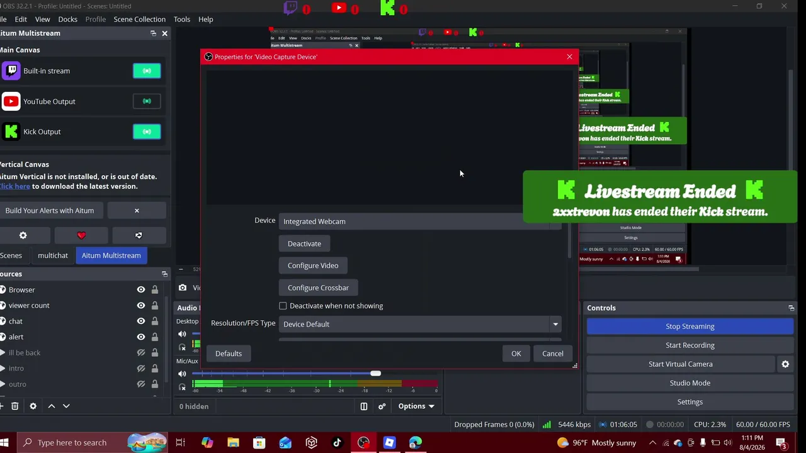This screenshot has width=806, height=453.
Task: Move source down with the down arrow
Action: [x=66, y=406]
